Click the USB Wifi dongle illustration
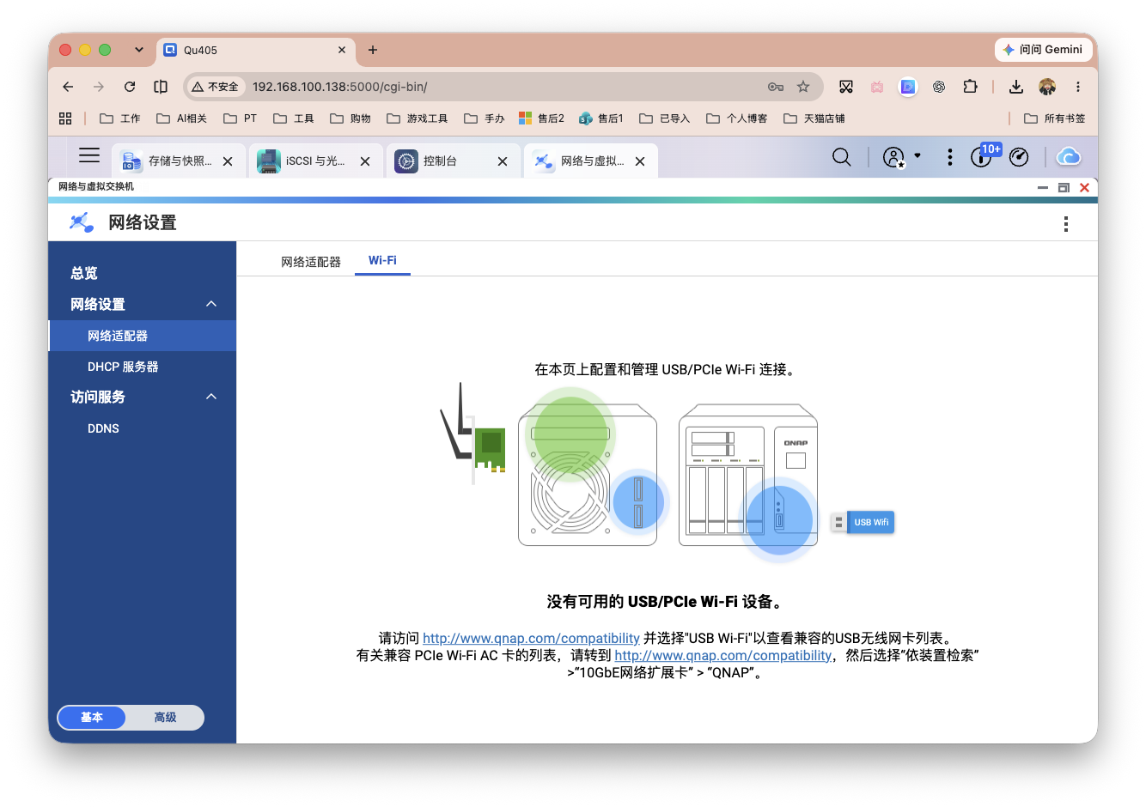The image size is (1146, 807). click(x=863, y=522)
